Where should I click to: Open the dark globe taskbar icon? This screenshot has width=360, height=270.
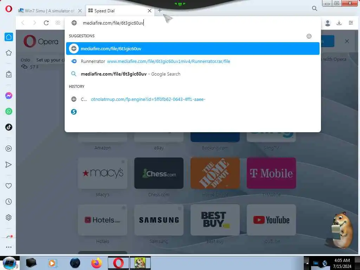(75, 263)
